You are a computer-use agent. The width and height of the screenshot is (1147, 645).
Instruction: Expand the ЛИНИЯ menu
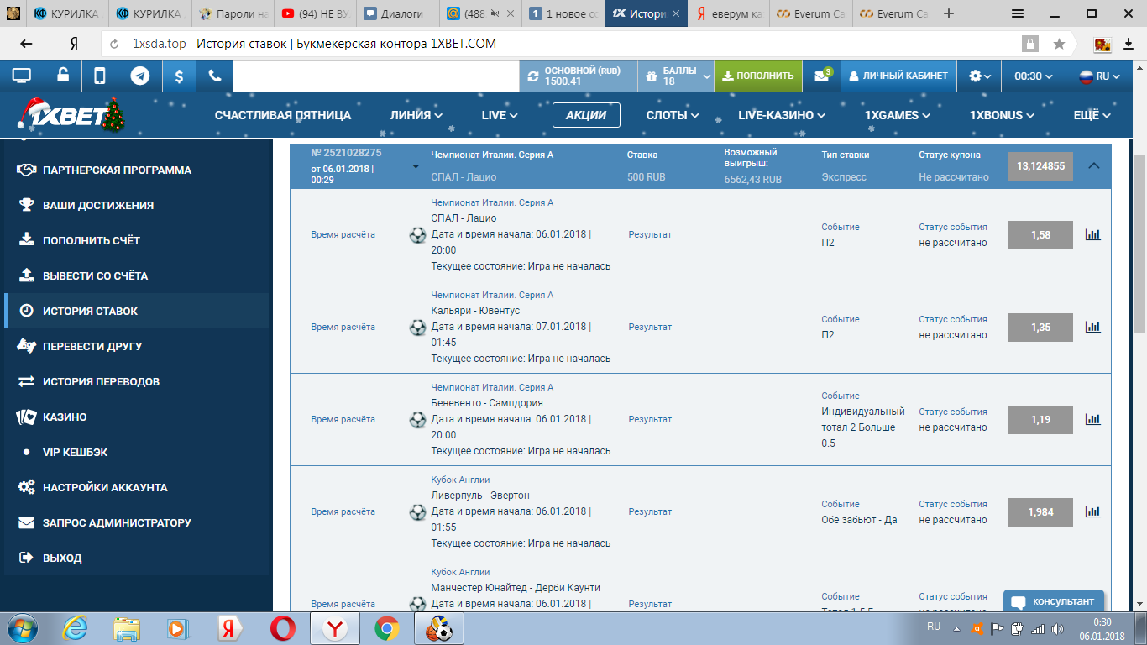416,115
